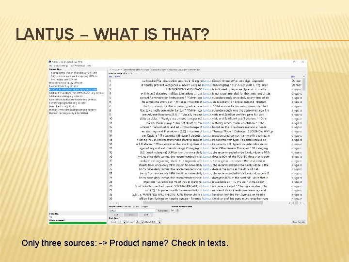Image resolution: width=349 pixels, height=262 pixels.
Task: Adjust the Level 3 3R position stepper
Action: pyautogui.click(x=160, y=222)
